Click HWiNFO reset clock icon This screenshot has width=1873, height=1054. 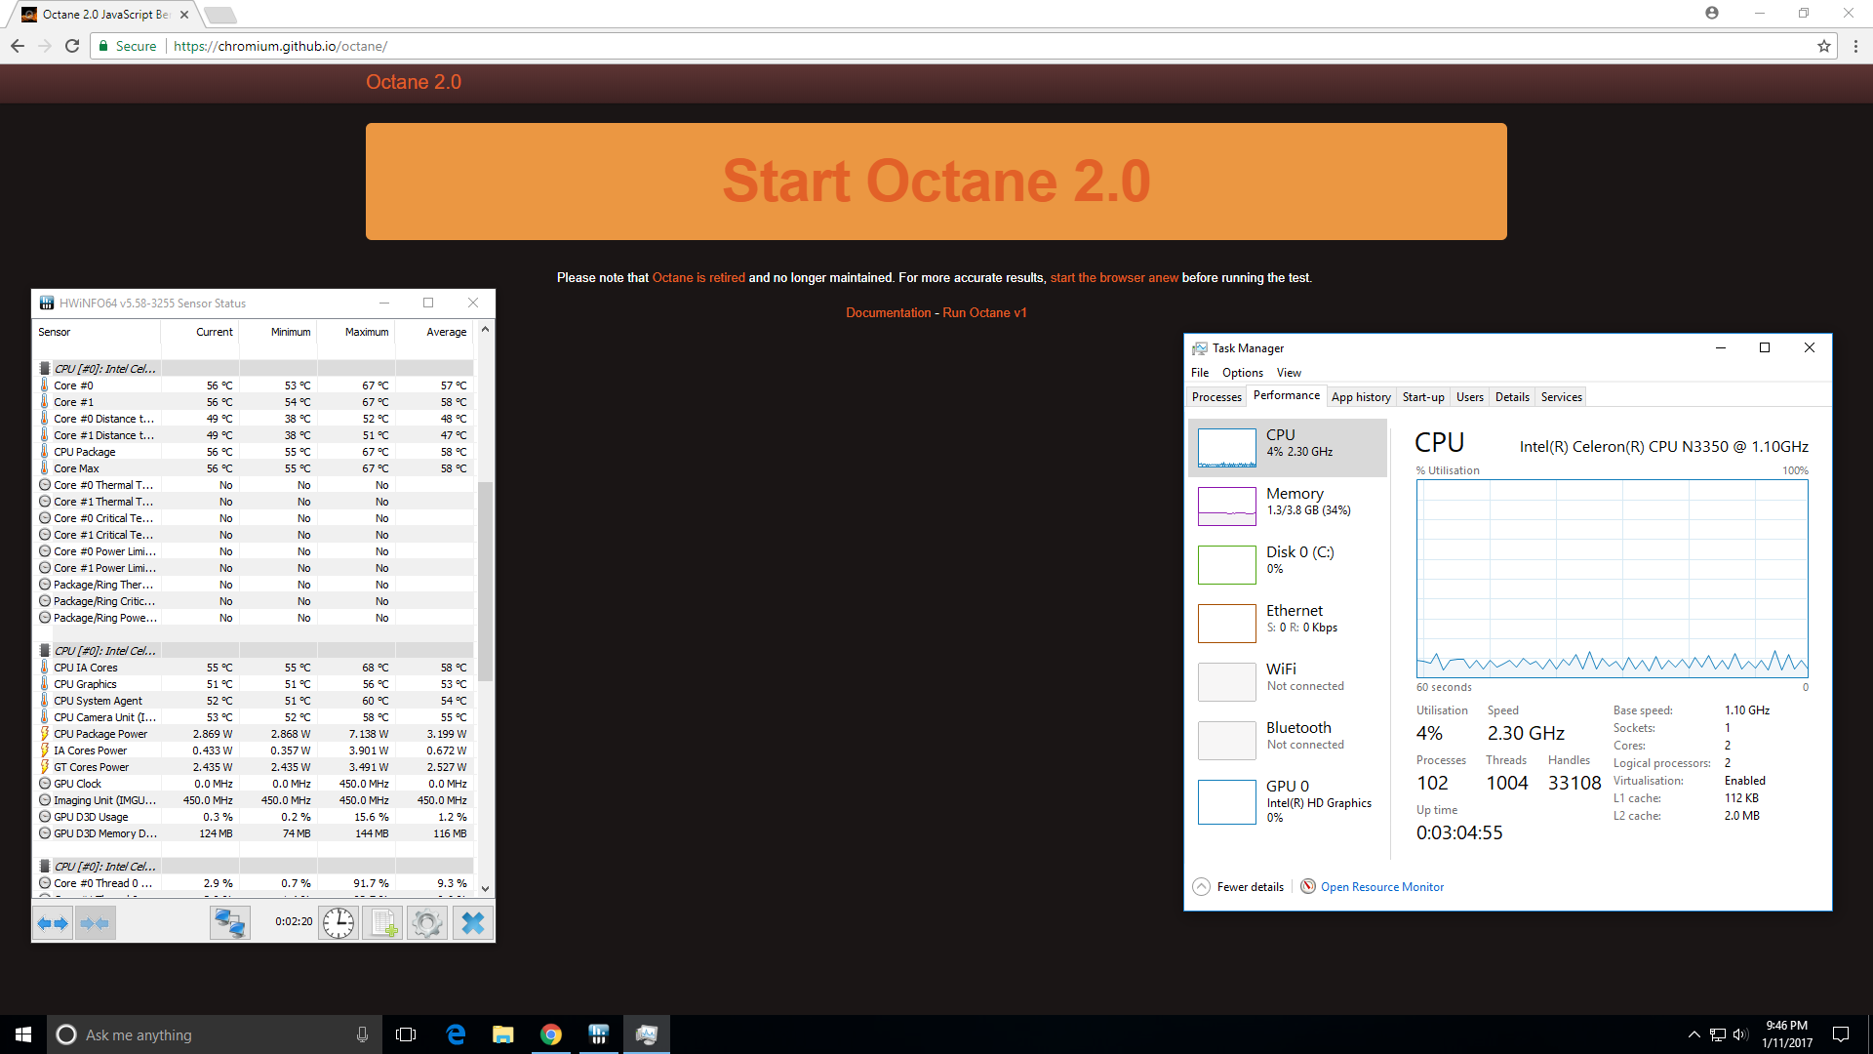339,922
